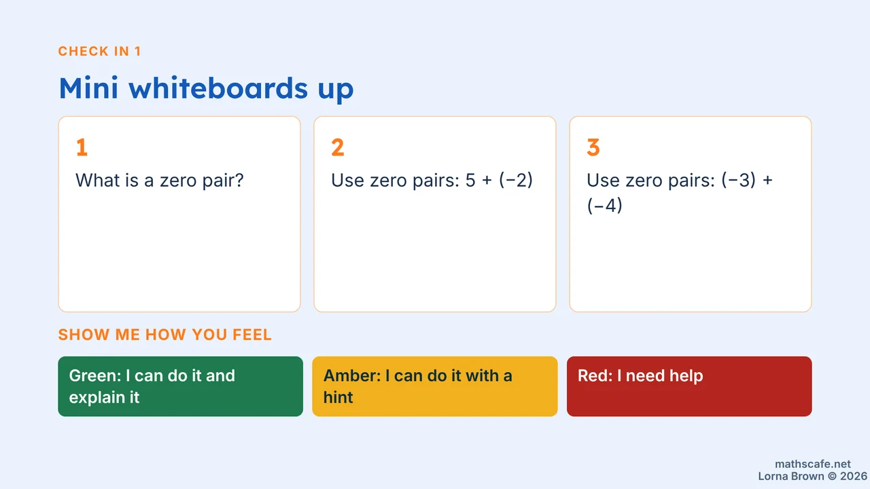Image resolution: width=870 pixels, height=489 pixels.
Task: Click the 'SHOW ME HOW YOU FEEL' label
Action: (x=165, y=335)
